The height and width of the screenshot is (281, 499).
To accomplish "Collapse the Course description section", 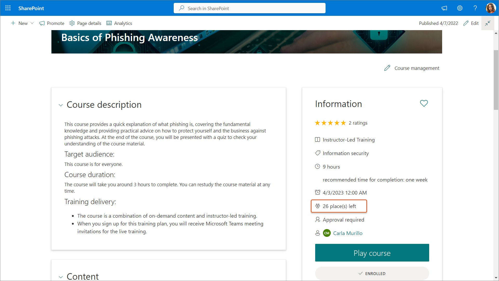I will pyautogui.click(x=61, y=105).
